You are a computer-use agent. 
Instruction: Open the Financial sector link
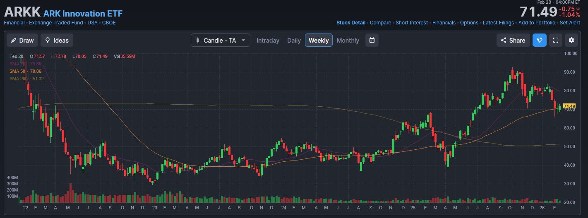coord(14,23)
